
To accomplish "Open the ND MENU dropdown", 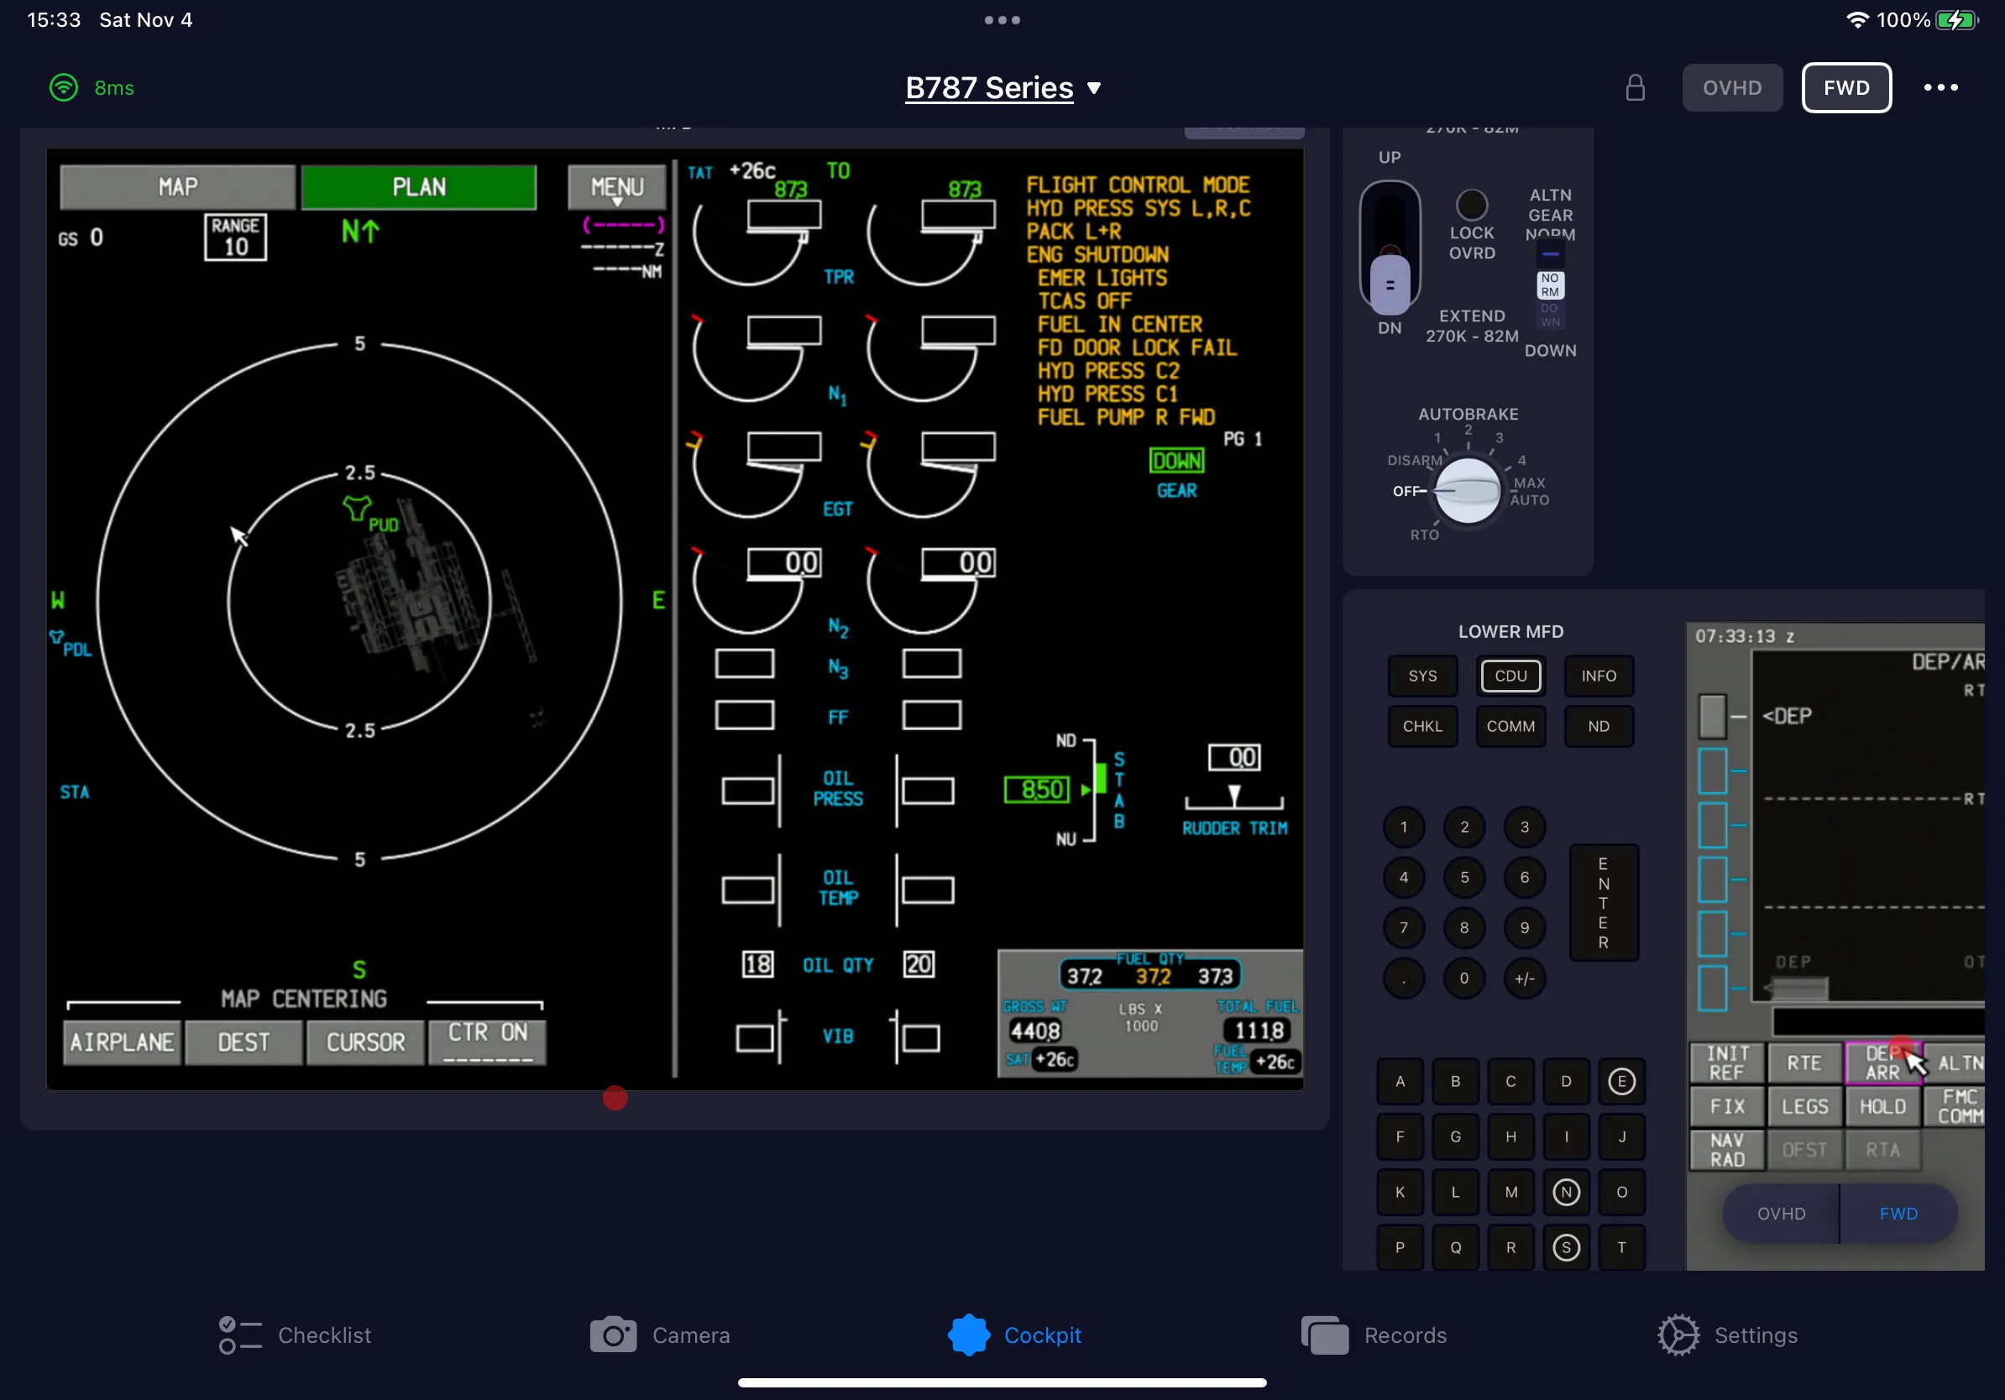I will pyautogui.click(x=616, y=187).
